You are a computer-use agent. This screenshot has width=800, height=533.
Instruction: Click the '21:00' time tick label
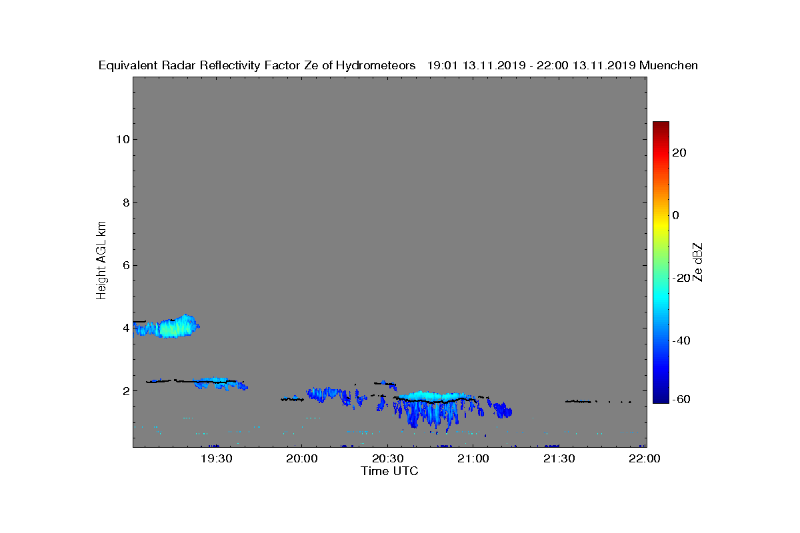(x=473, y=458)
